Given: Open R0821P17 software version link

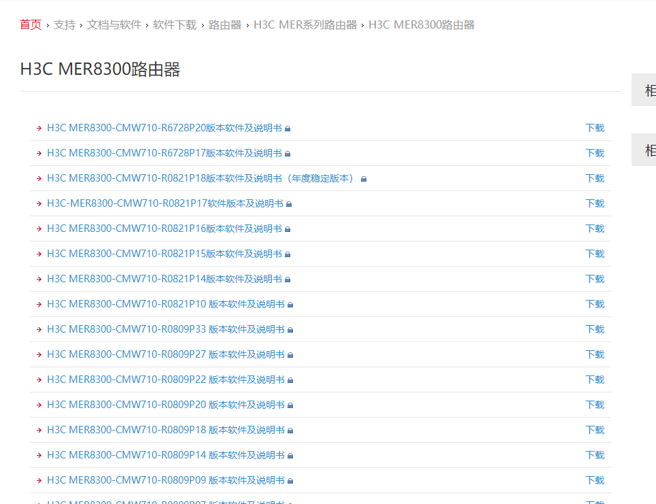Looking at the screenshot, I should 165,203.
